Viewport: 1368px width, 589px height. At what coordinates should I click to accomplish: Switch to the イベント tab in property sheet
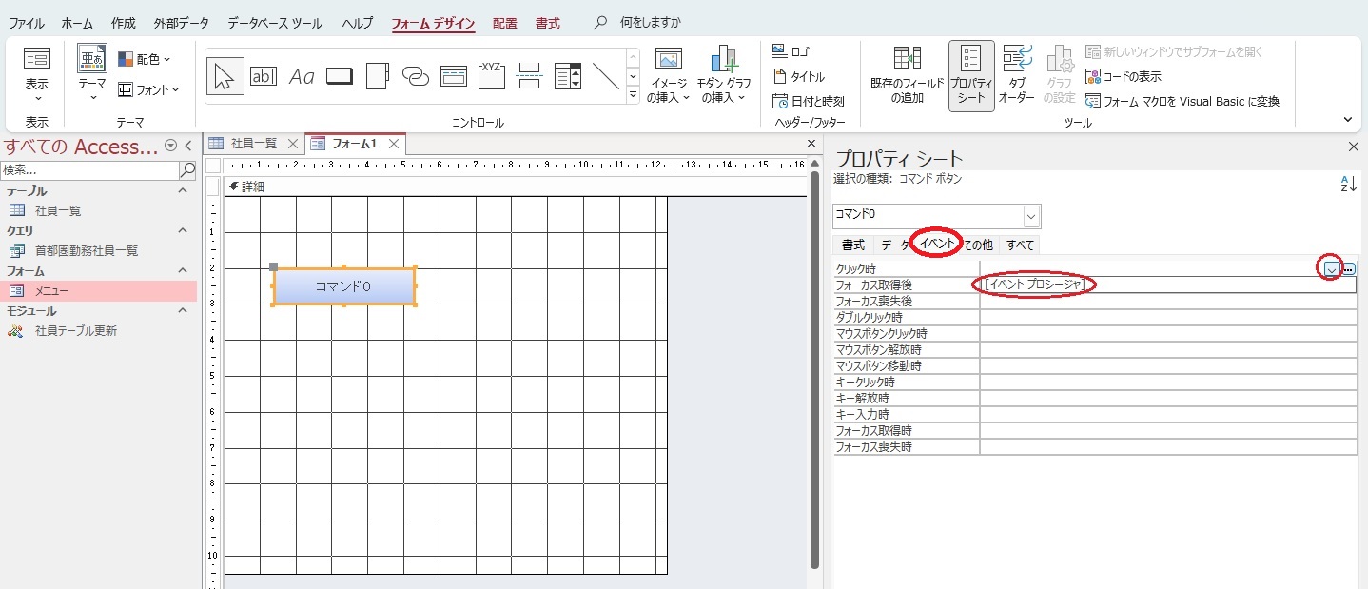coord(936,245)
